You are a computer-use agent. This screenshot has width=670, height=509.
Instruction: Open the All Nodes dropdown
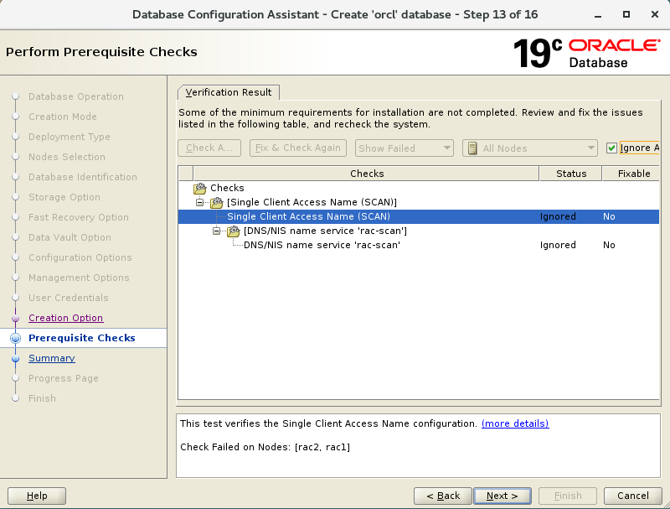pyautogui.click(x=529, y=148)
